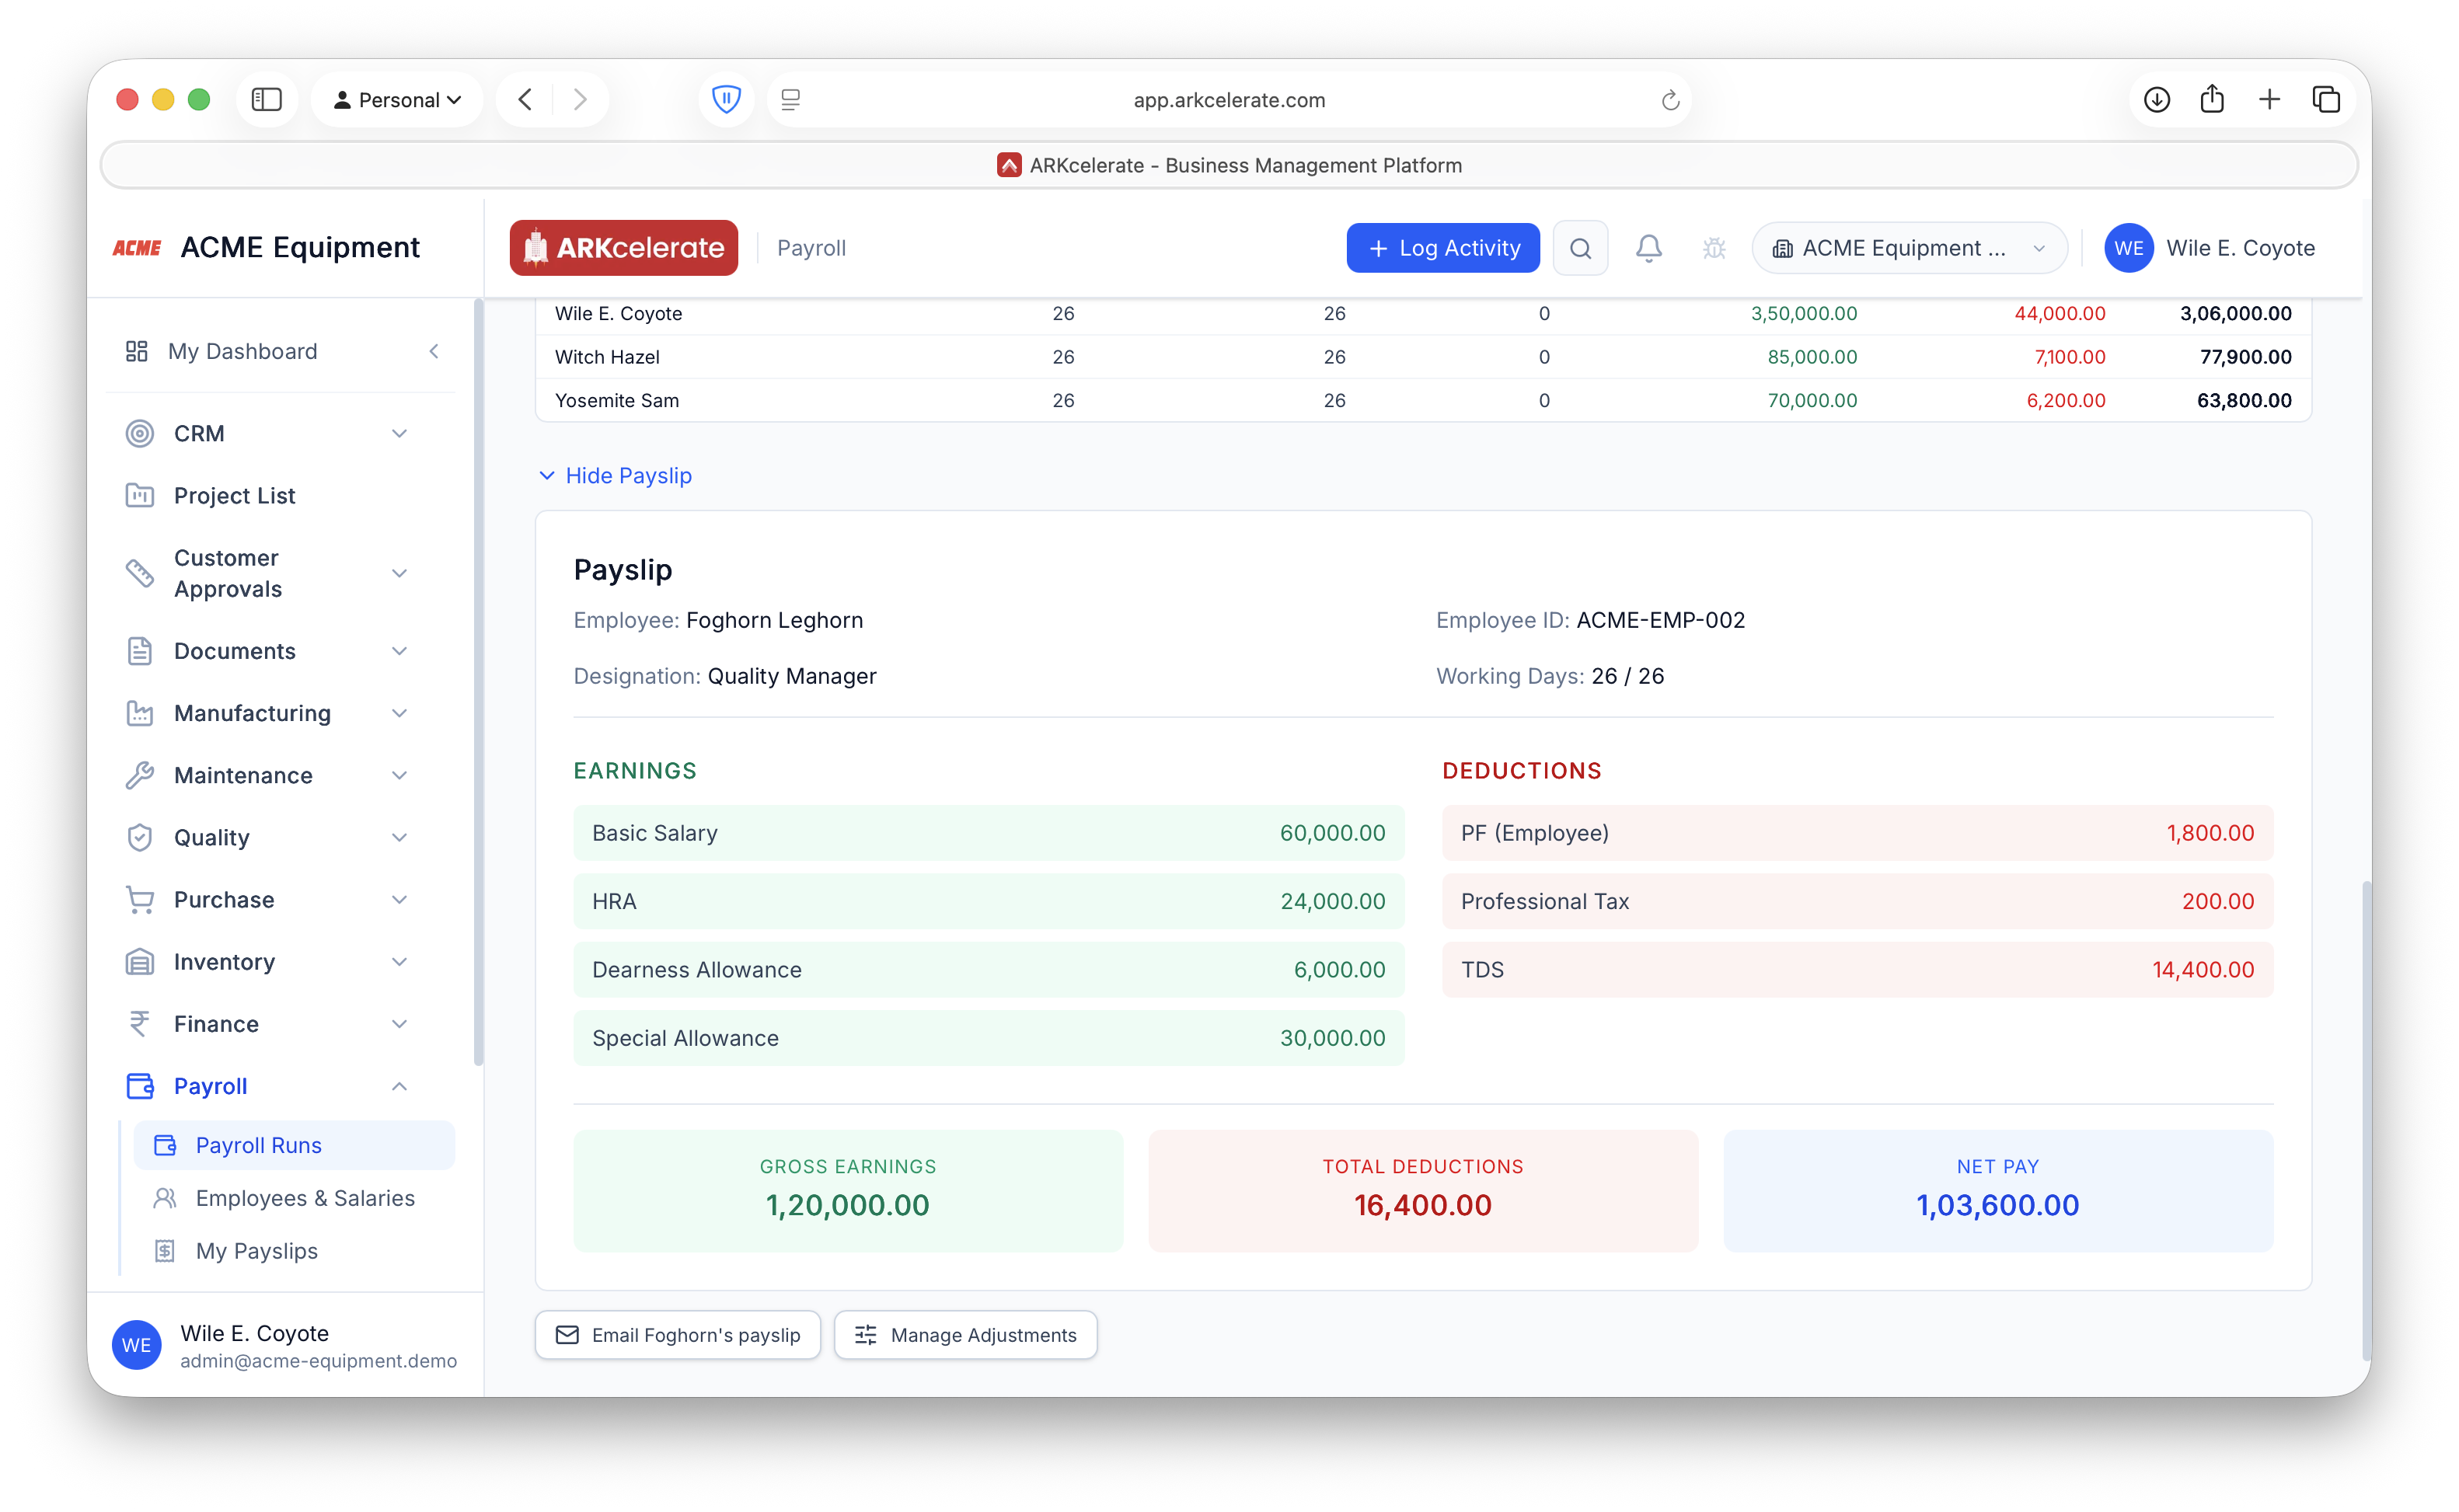The width and height of the screenshot is (2459, 1512).
Task: Open the reader view icon in address bar
Action: tap(790, 99)
